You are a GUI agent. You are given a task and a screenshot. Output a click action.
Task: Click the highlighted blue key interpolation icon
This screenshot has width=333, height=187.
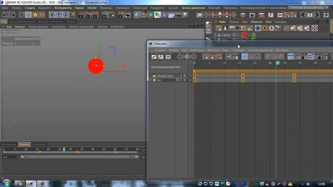pyautogui.click(x=245, y=57)
